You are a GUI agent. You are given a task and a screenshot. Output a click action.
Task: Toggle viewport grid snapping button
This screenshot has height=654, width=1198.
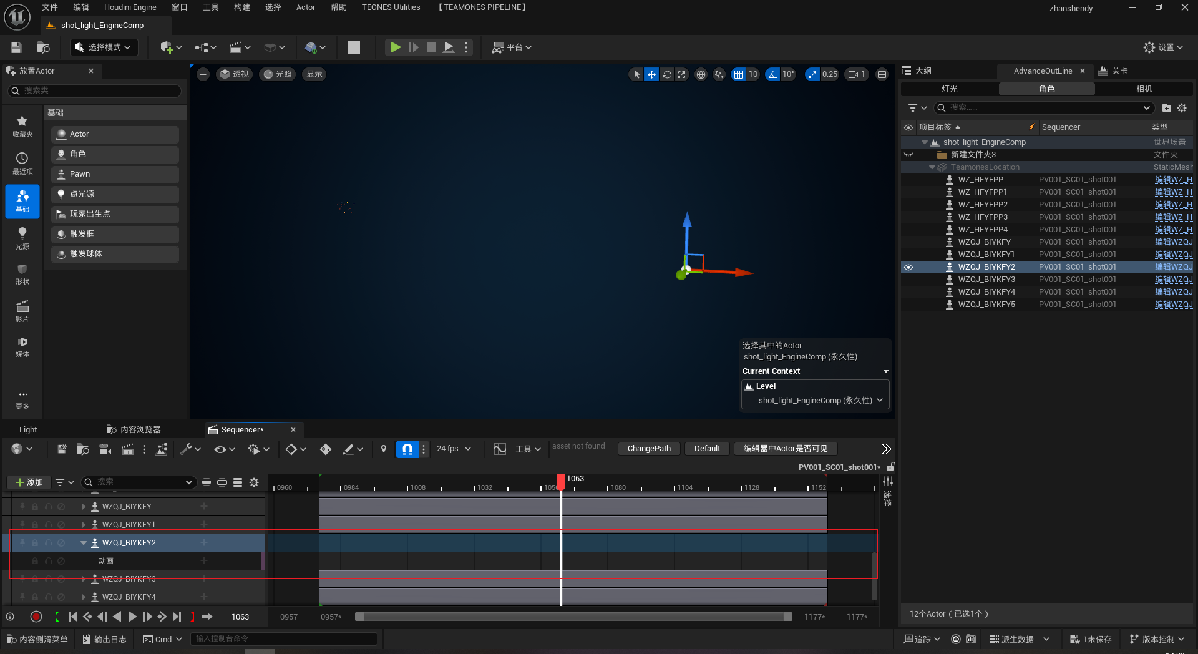point(738,74)
